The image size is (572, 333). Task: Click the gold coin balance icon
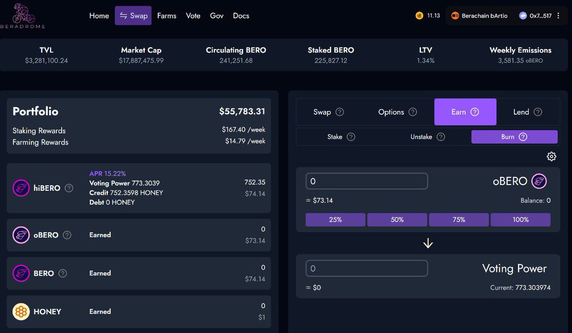pyautogui.click(x=419, y=16)
